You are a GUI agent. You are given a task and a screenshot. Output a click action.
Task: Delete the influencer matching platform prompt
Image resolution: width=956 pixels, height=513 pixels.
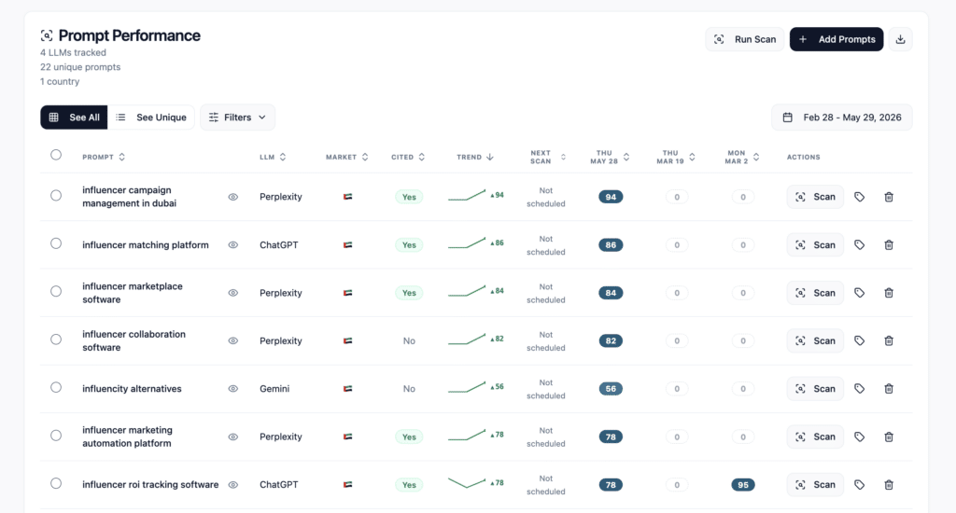click(889, 245)
